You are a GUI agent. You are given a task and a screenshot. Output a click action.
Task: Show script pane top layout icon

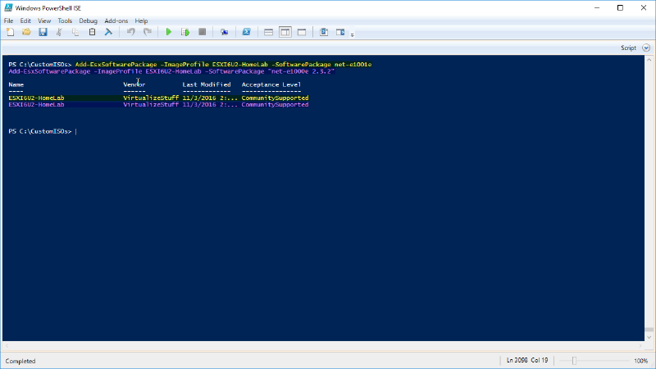coord(269,32)
